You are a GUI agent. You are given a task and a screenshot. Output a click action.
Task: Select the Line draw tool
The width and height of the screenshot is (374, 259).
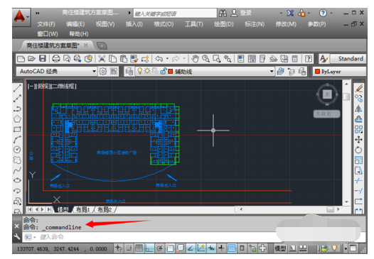[17, 88]
